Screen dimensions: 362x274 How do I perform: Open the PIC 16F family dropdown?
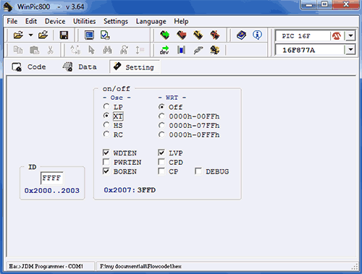(x=350, y=36)
